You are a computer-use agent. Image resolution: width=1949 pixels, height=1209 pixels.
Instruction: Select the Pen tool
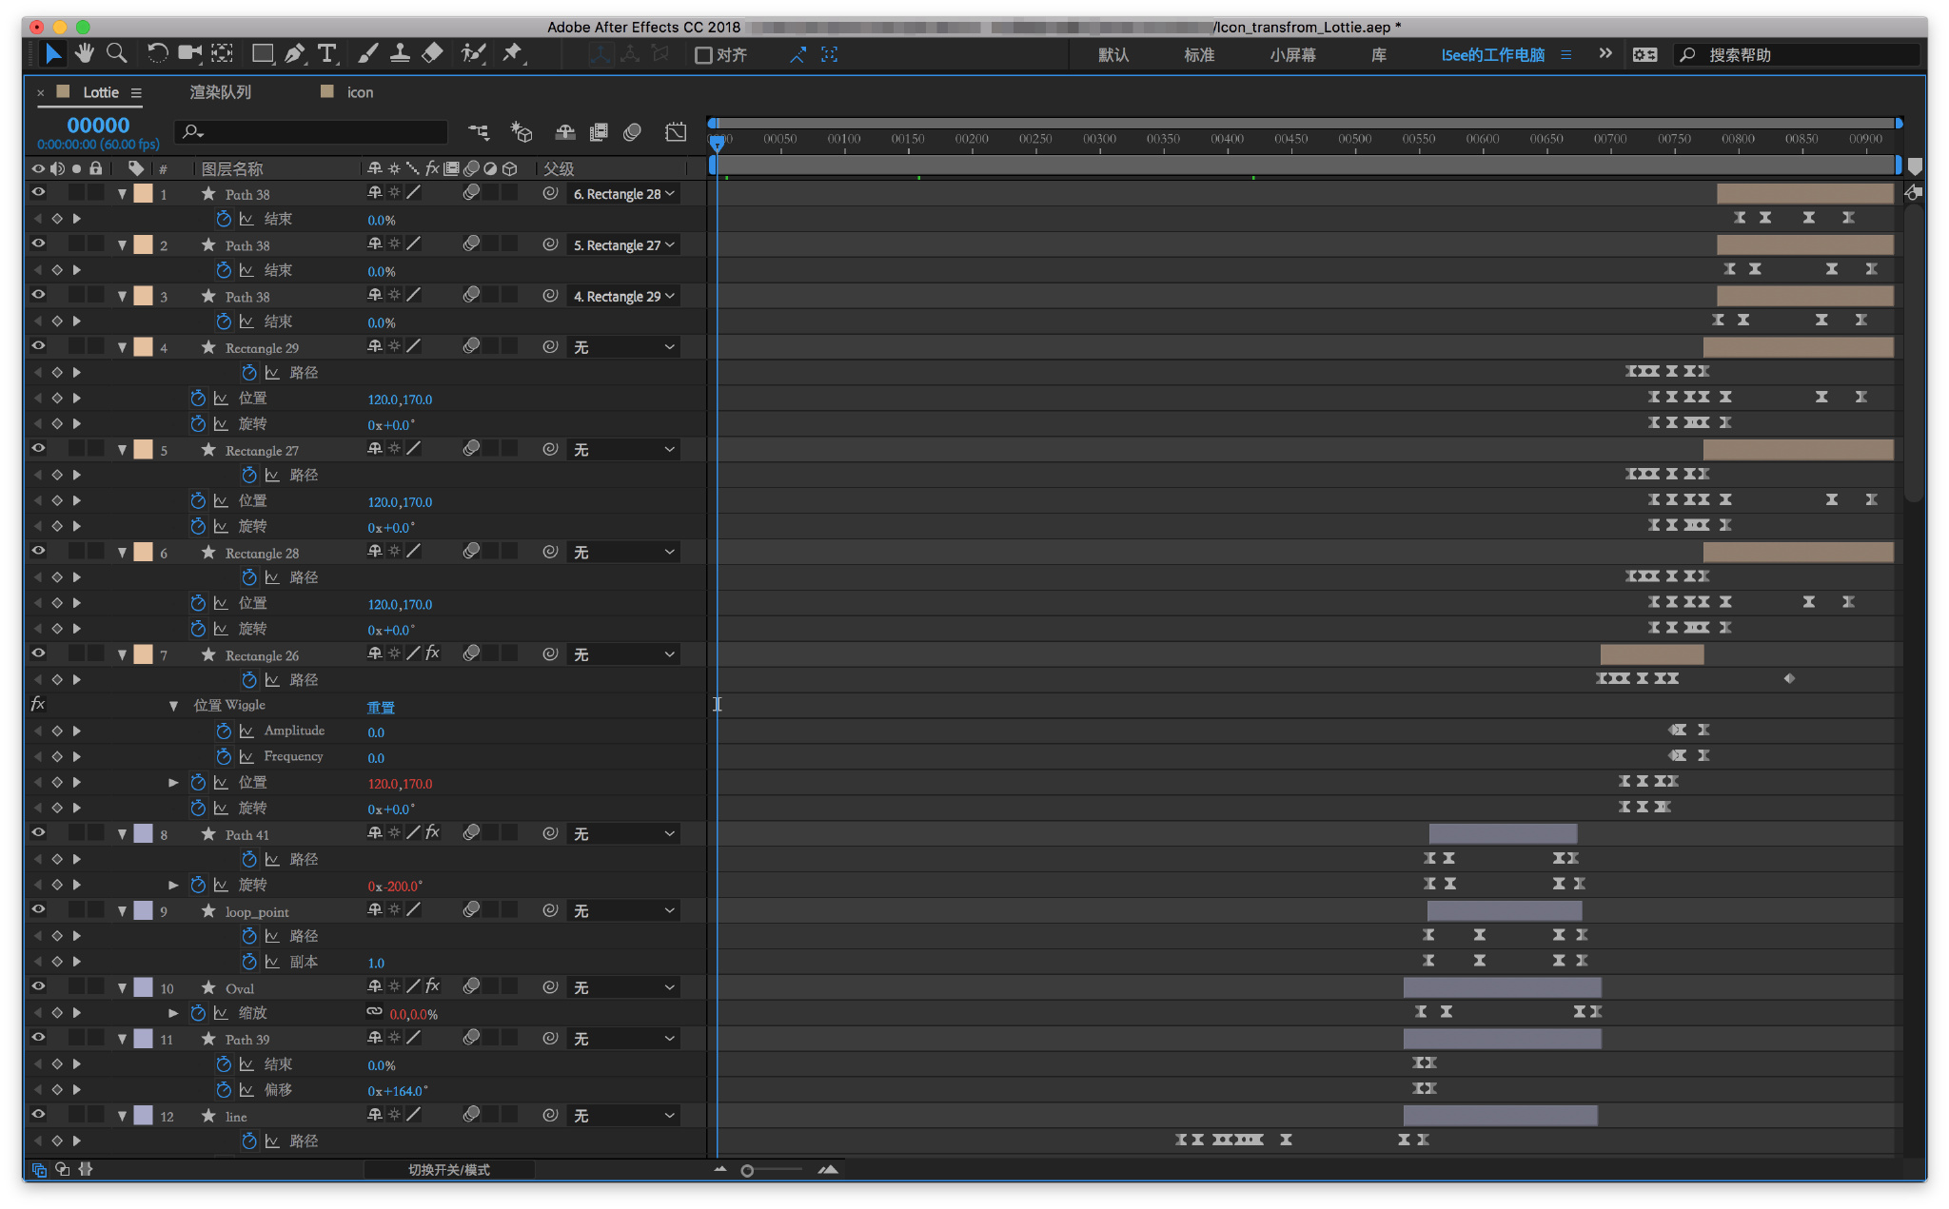[294, 53]
